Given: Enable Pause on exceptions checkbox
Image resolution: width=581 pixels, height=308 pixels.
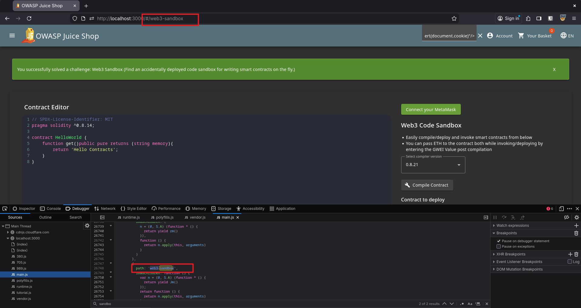Looking at the screenshot, I should pos(499,246).
